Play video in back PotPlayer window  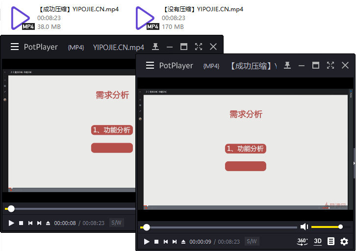(11, 223)
